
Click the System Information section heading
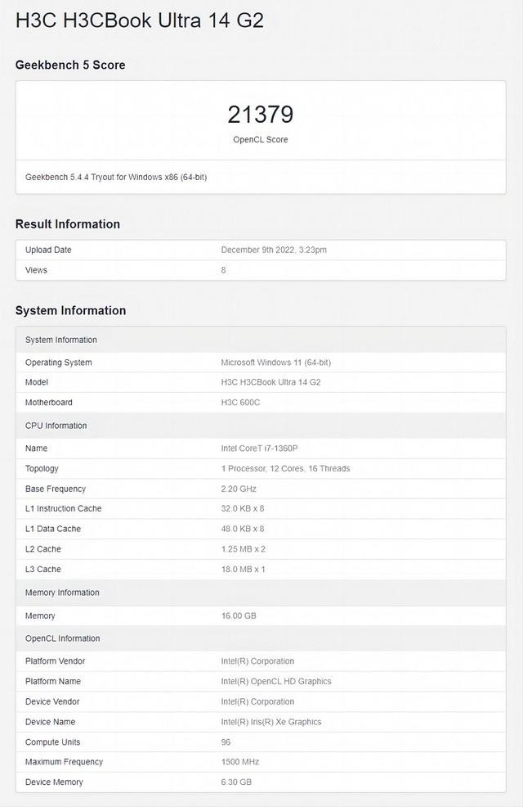click(x=70, y=310)
